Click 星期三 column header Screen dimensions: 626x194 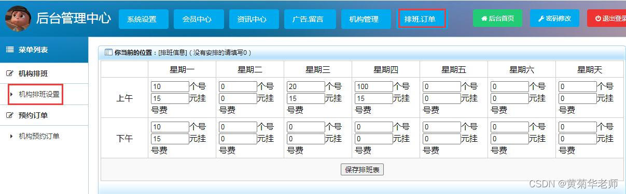tap(318, 69)
